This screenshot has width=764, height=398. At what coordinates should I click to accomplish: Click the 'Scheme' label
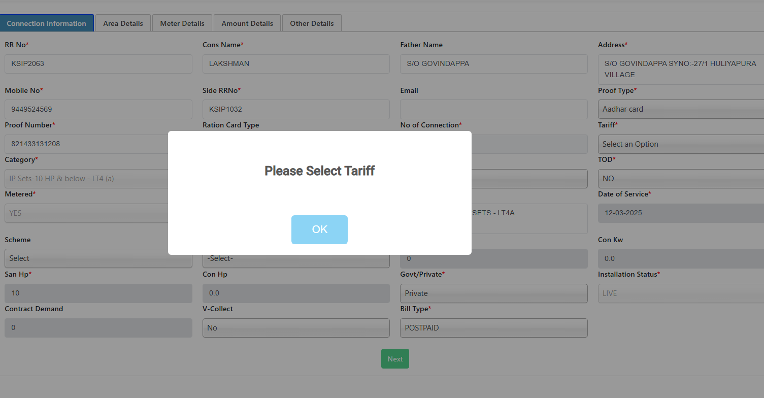18,240
